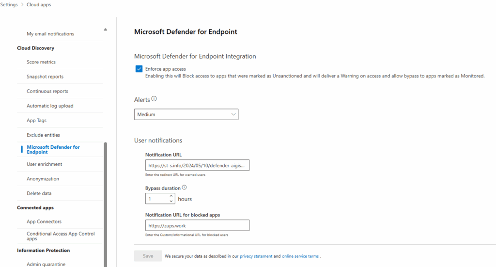This screenshot has height=267, width=496.
Task: Click the Information Protection section heading
Action: pos(43,250)
